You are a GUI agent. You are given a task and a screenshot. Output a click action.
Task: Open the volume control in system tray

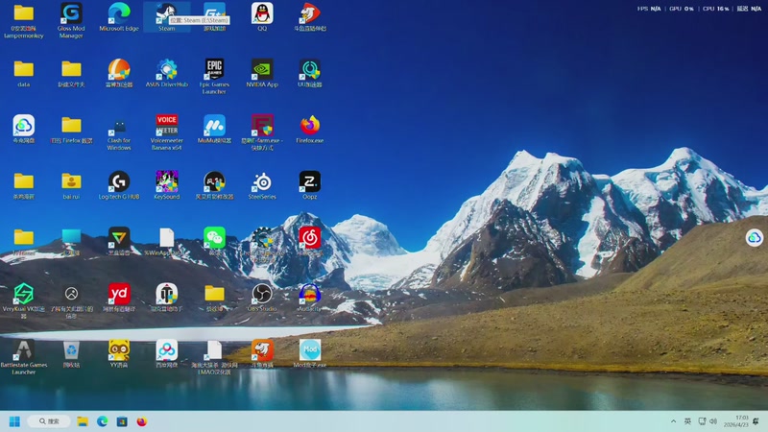713,421
